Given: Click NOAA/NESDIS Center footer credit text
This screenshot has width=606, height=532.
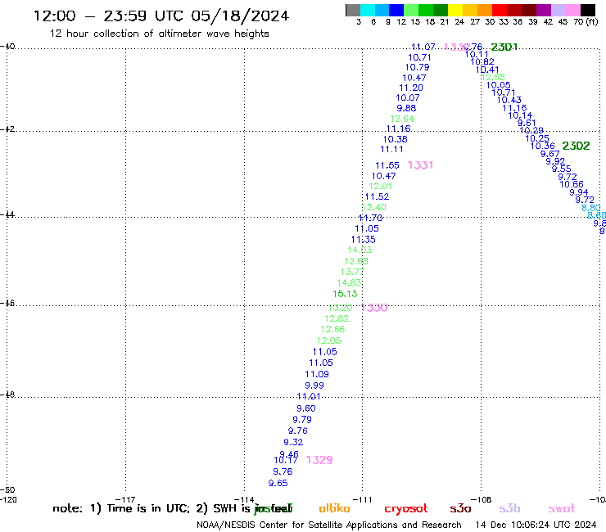Looking at the screenshot, I should 329,525.
